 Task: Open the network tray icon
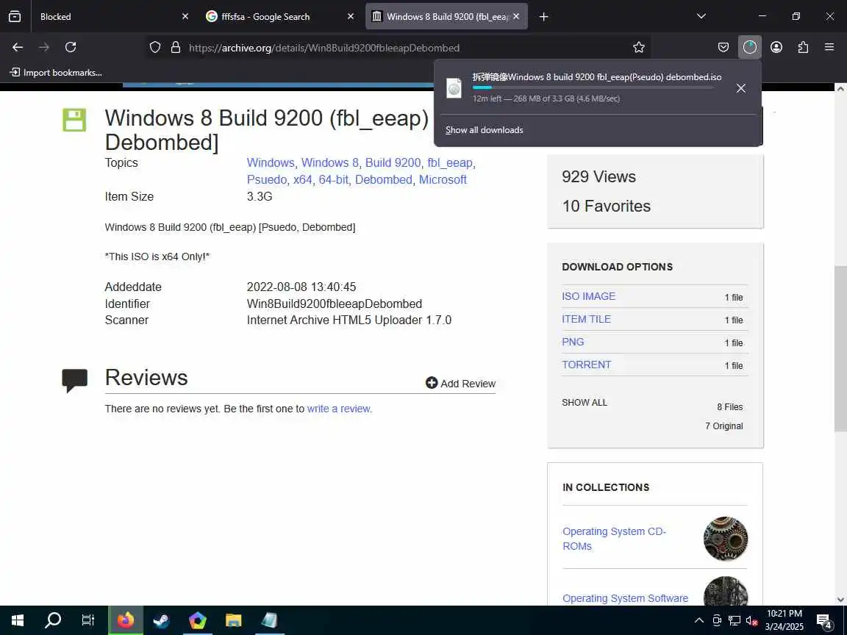(x=734, y=620)
